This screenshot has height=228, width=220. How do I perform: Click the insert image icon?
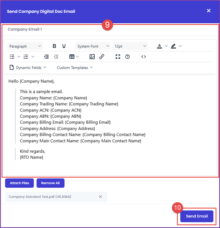(x=92, y=57)
